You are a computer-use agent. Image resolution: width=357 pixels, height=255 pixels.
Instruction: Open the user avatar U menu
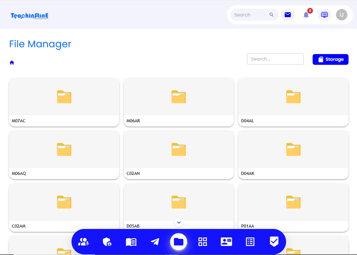(x=341, y=15)
